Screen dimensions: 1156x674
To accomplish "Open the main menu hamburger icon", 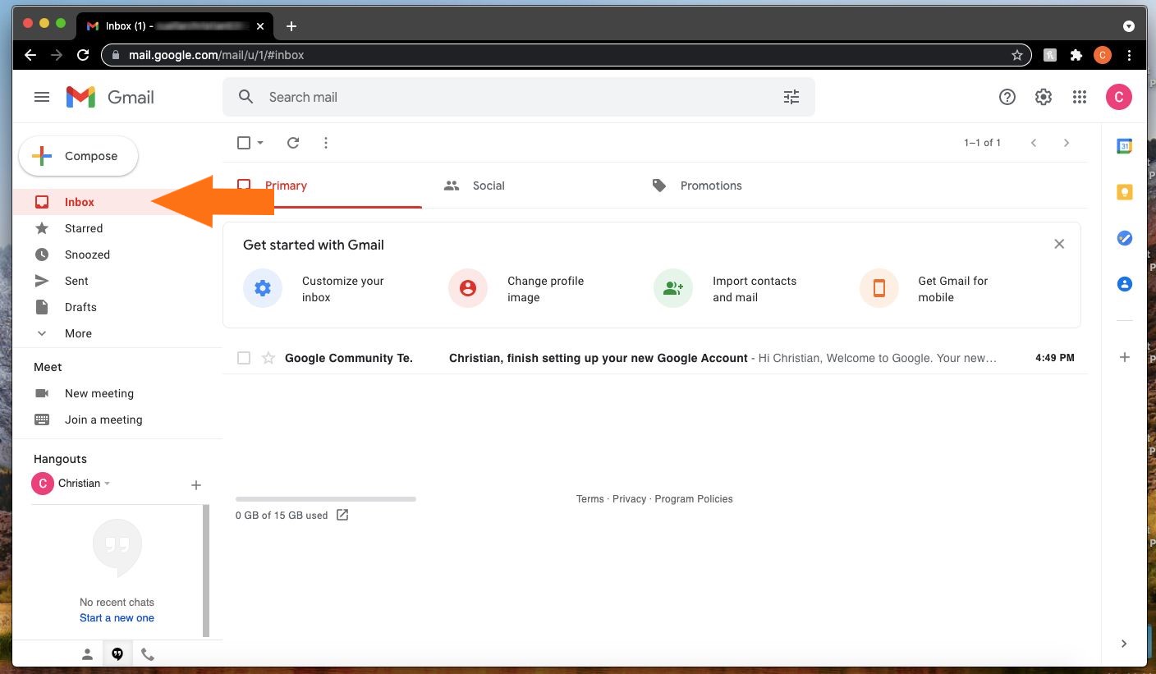I will (42, 97).
